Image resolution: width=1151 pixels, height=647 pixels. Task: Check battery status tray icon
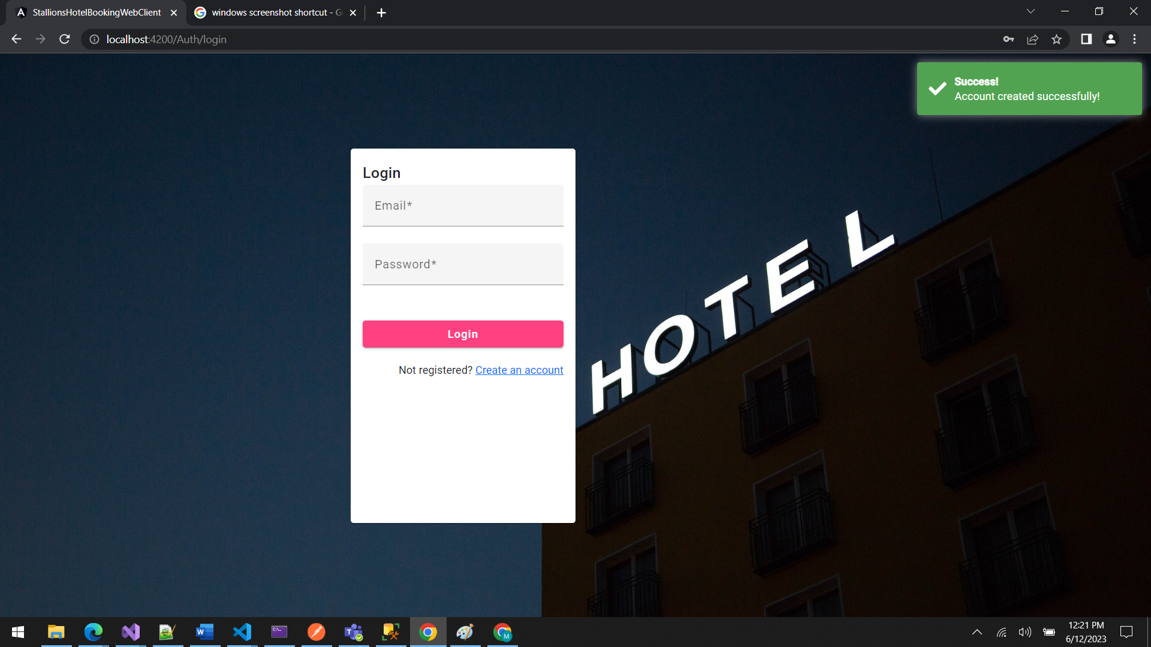click(x=1049, y=632)
